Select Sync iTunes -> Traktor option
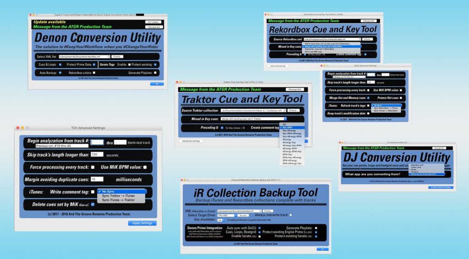469x259 pixels. point(121,200)
